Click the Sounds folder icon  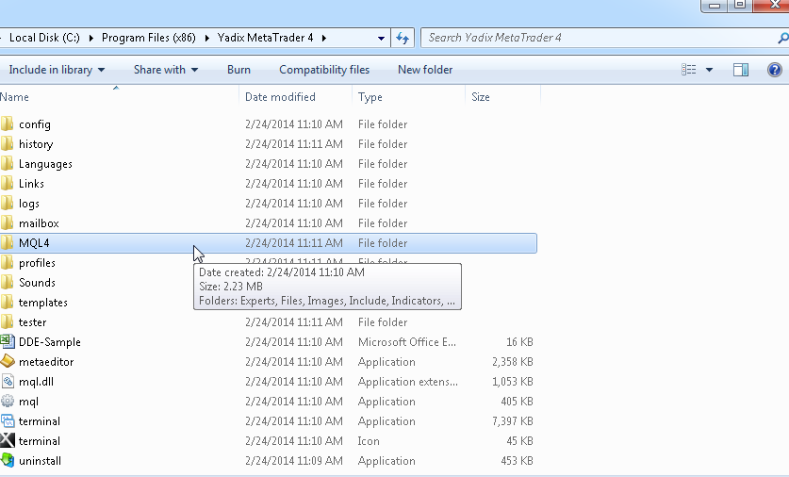point(7,282)
